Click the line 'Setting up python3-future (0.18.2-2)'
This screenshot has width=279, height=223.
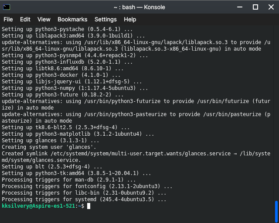coord(62,95)
